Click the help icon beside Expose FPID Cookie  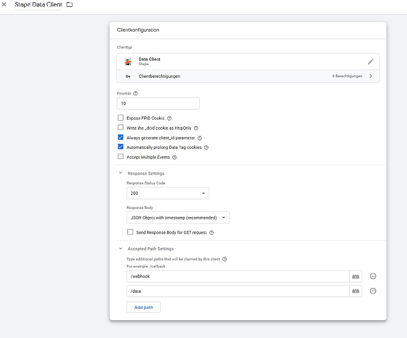click(x=169, y=118)
